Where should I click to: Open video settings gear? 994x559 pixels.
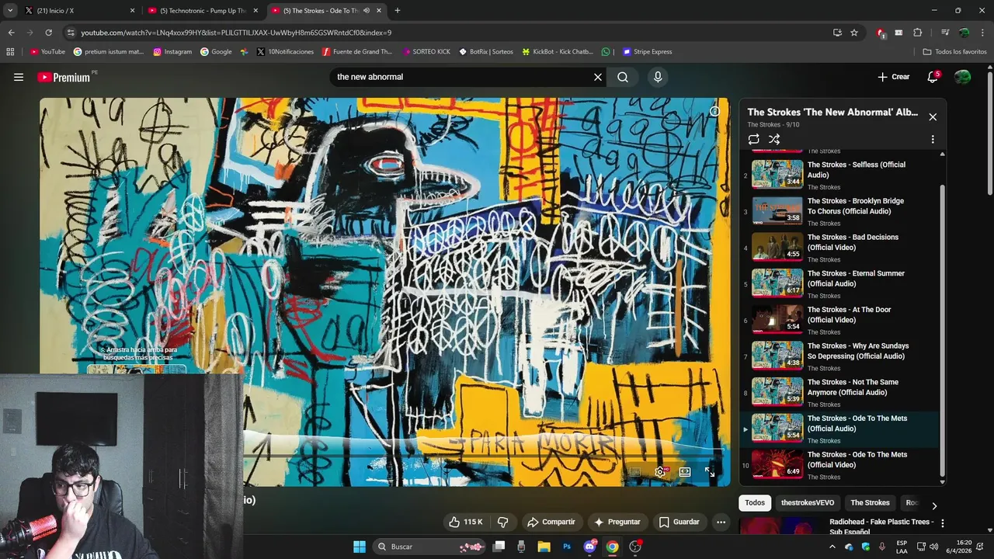coord(660,471)
